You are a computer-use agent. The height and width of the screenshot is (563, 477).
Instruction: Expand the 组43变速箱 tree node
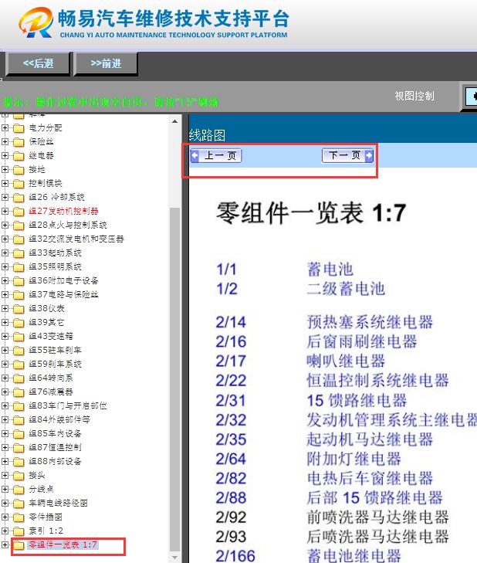[5, 337]
